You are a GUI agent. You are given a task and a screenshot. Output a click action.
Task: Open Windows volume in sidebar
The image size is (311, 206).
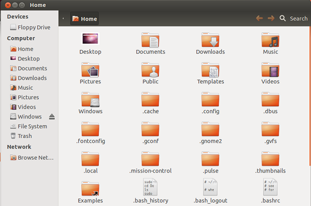[x=27, y=117]
